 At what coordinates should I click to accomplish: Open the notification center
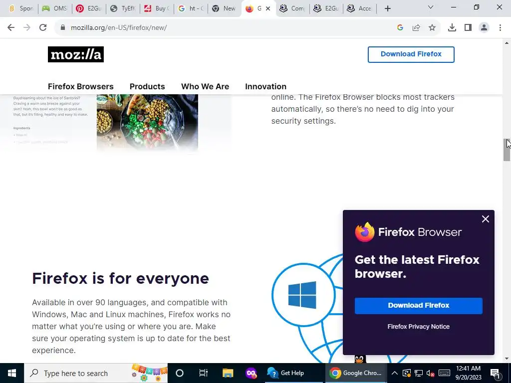coord(496,373)
